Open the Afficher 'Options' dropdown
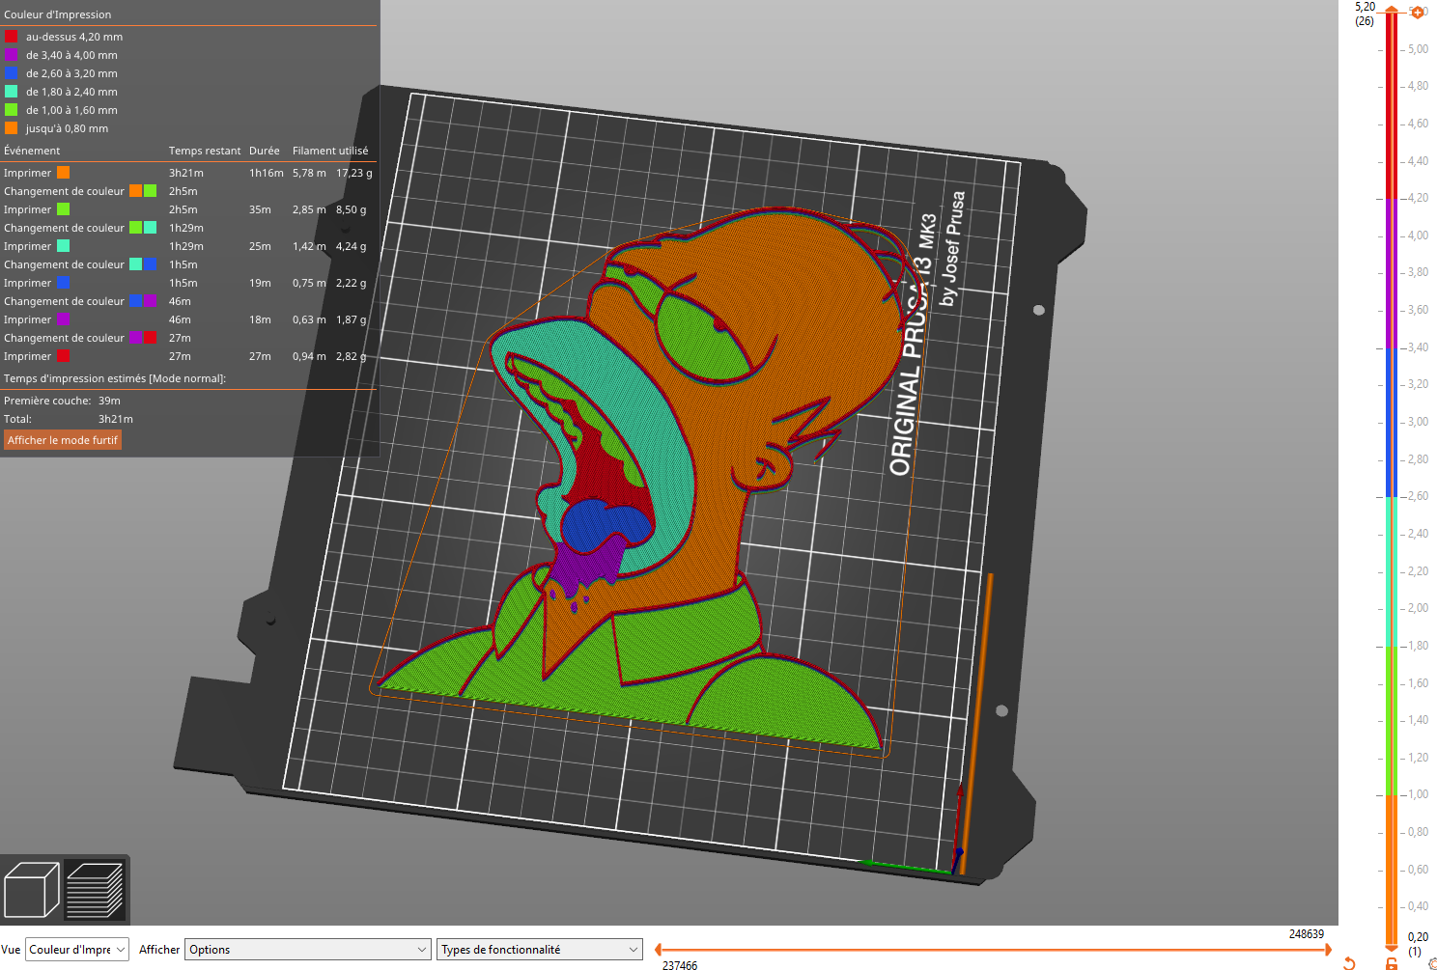The height and width of the screenshot is (970, 1437). [307, 949]
